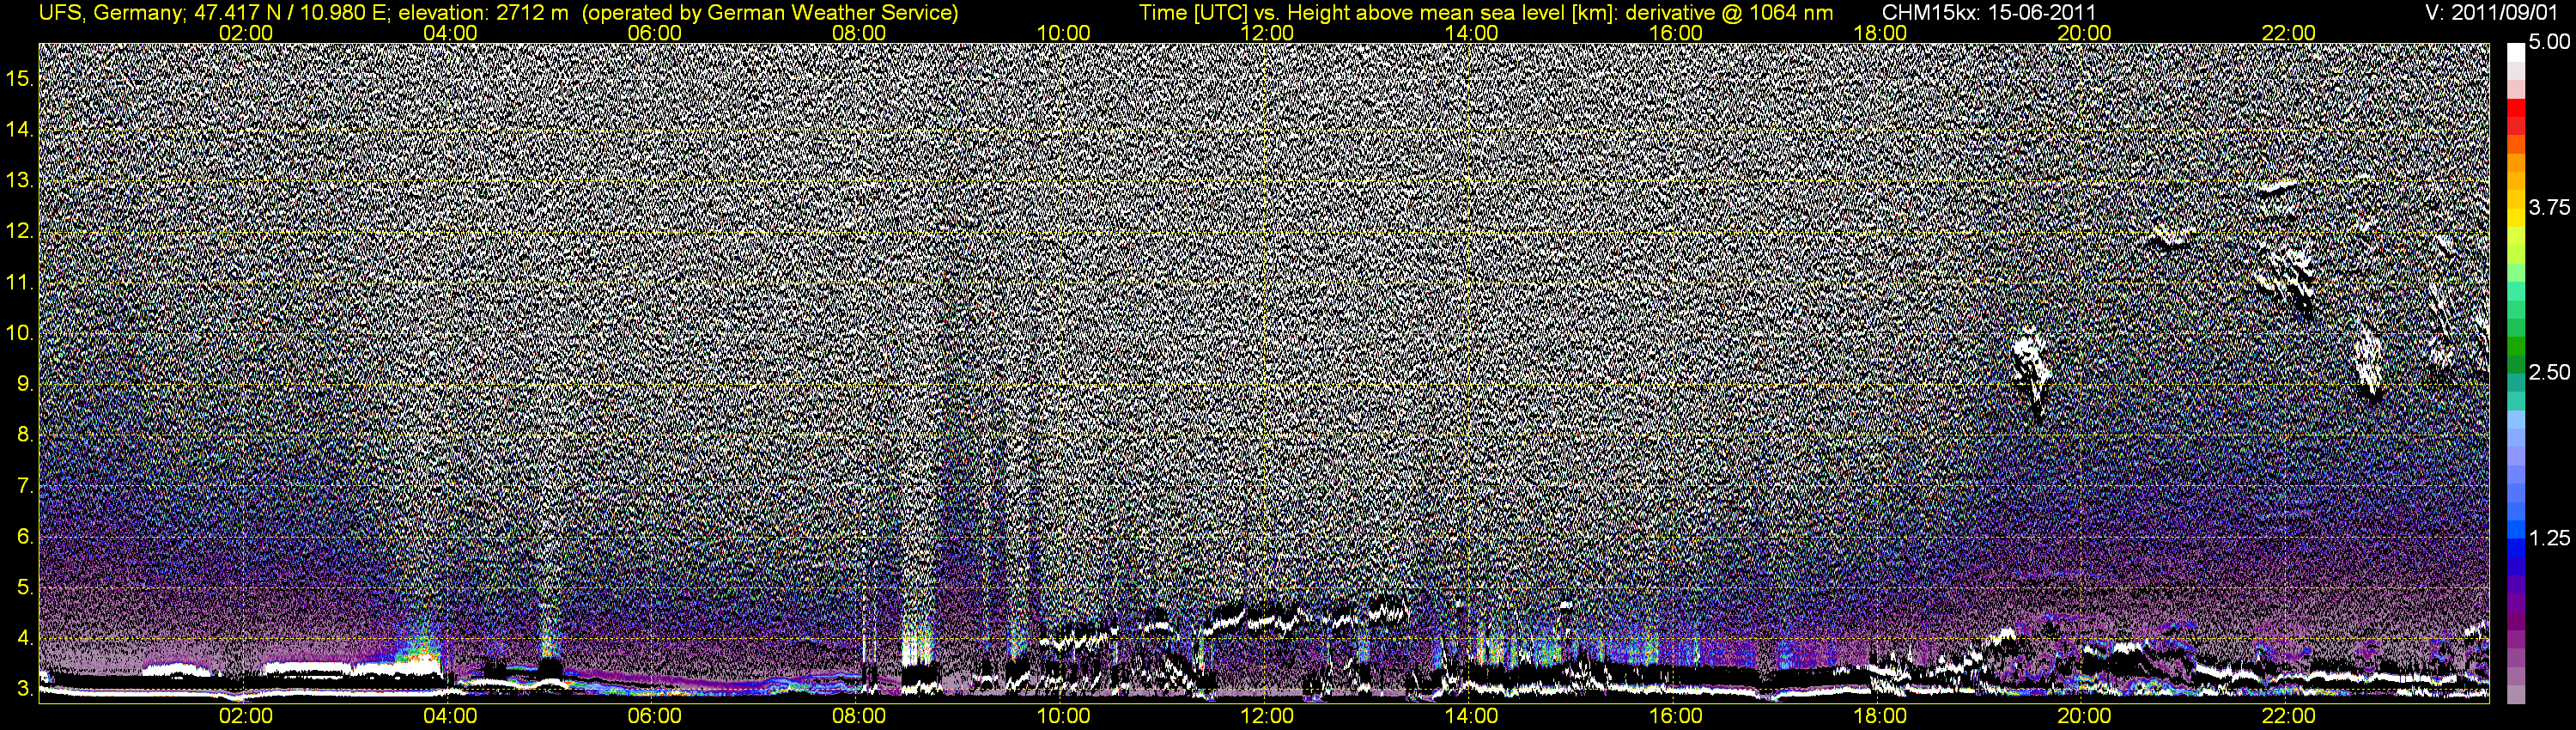Click the 3 km height axis label

coord(25,689)
